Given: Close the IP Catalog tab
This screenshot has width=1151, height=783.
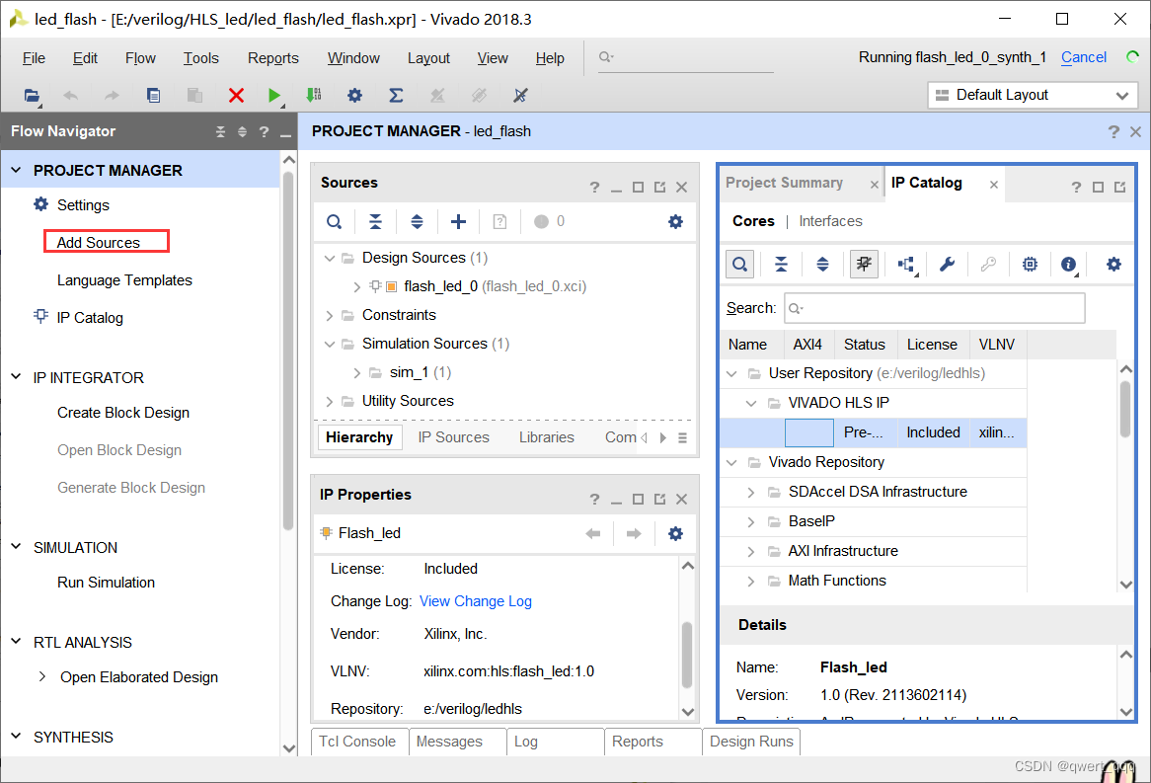Looking at the screenshot, I should coord(993,185).
